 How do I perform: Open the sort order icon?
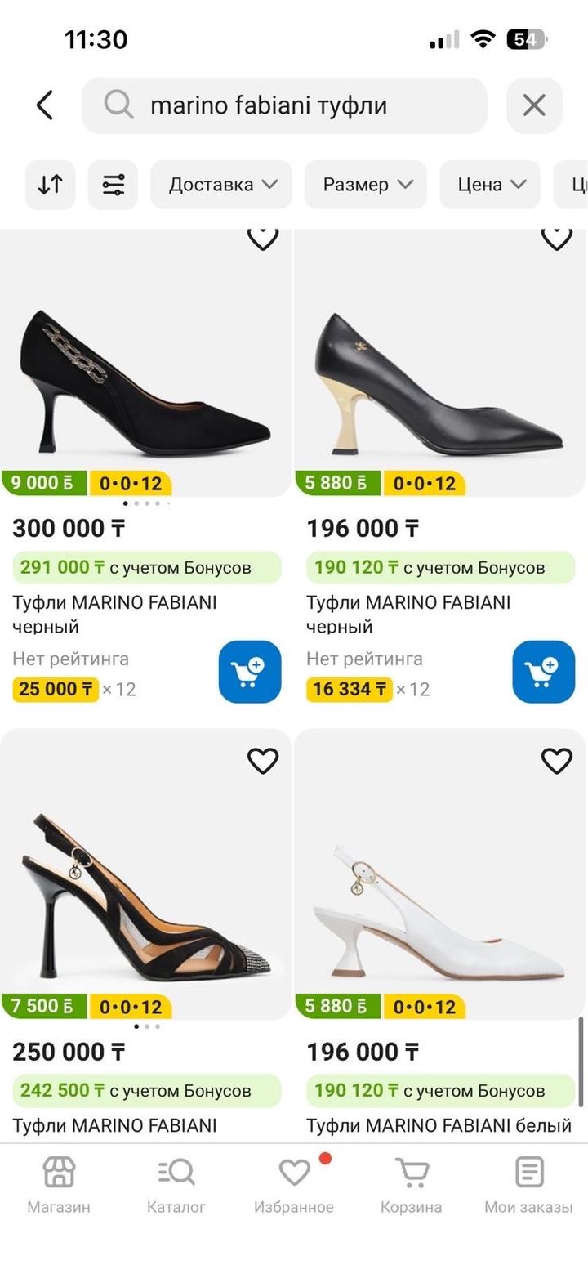click(x=50, y=185)
